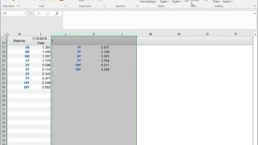Click the 6M maturity cell

(x=19, y=56)
